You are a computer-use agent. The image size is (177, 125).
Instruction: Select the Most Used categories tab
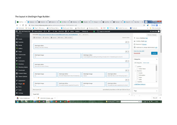click(146, 63)
